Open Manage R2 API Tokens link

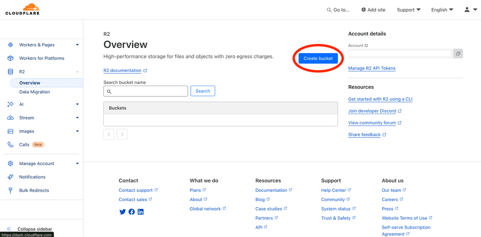pyautogui.click(x=372, y=68)
